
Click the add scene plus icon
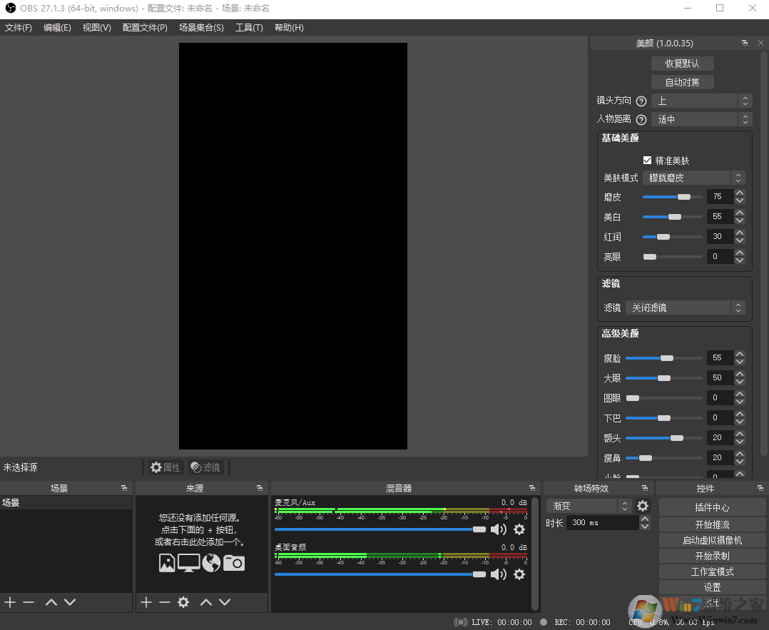coord(10,602)
